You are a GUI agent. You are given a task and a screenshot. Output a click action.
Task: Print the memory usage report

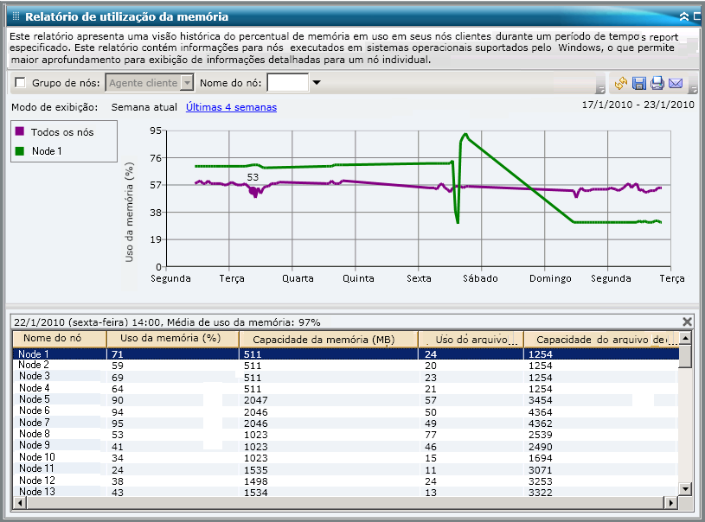click(657, 84)
